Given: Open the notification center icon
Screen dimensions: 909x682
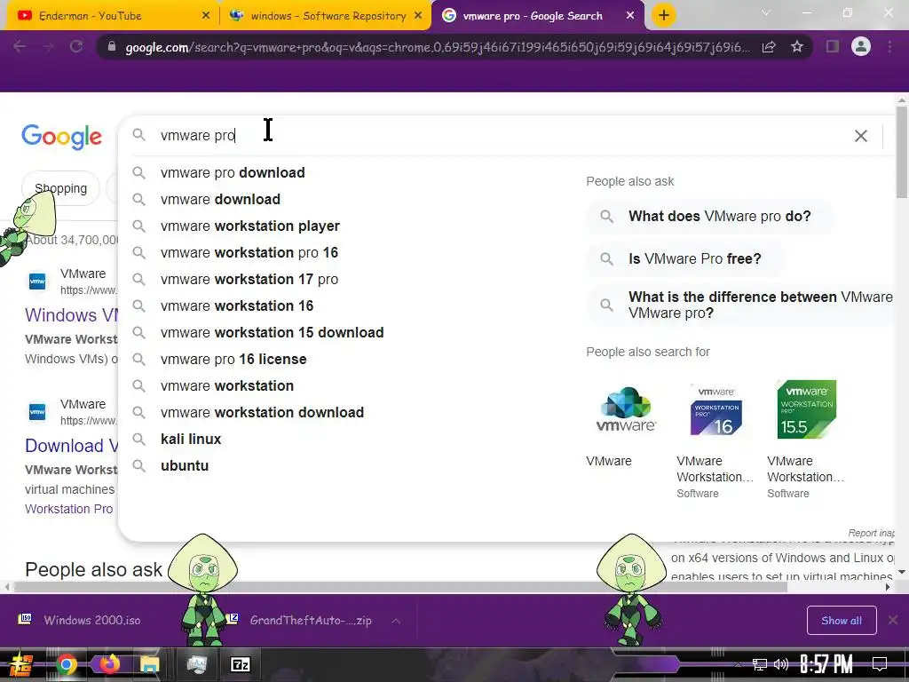Looking at the screenshot, I should coord(880,664).
